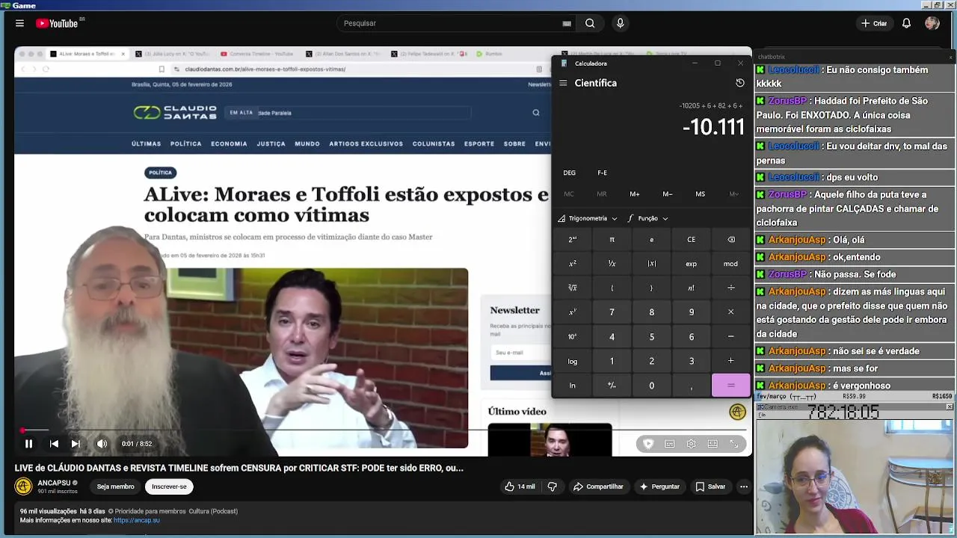Toggle F-E notation in calculator
This screenshot has width=957, height=538.
coord(602,173)
